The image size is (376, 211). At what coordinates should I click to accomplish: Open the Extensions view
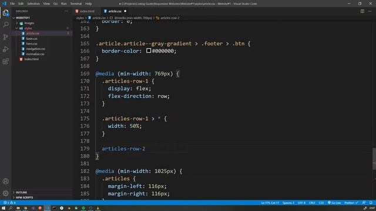click(x=5, y=61)
